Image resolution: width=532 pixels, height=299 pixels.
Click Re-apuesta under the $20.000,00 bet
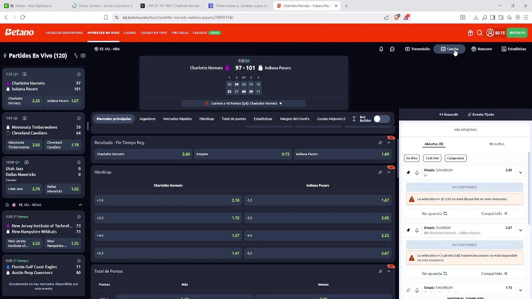coord(434,214)
